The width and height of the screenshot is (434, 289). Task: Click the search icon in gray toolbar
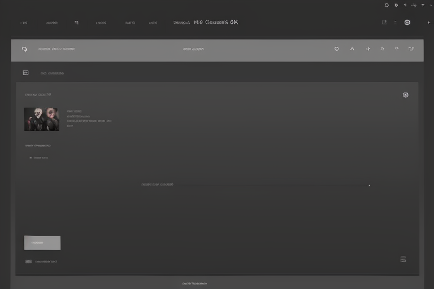[24, 49]
